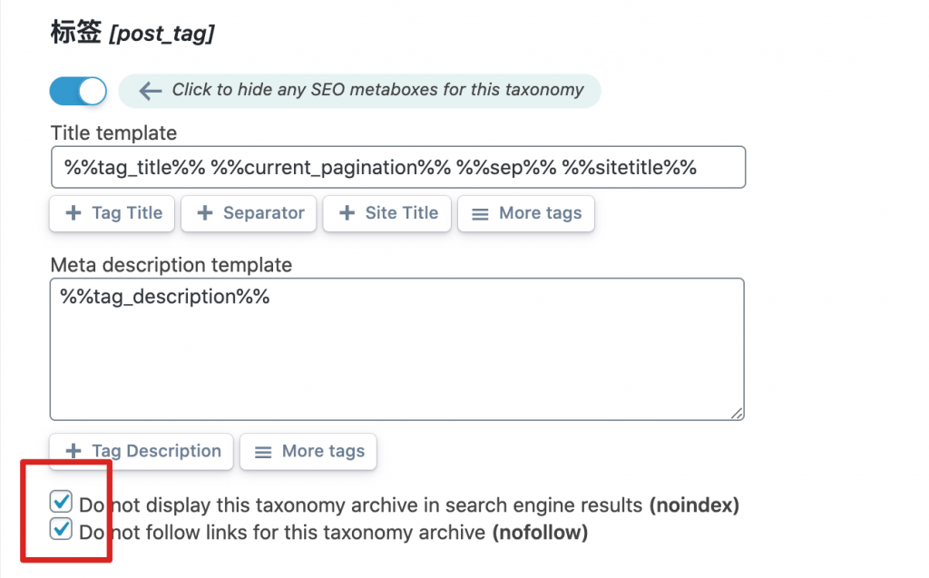Click the plus icon on Tag Title button
This screenshot has height=578, width=929.
[x=73, y=213]
